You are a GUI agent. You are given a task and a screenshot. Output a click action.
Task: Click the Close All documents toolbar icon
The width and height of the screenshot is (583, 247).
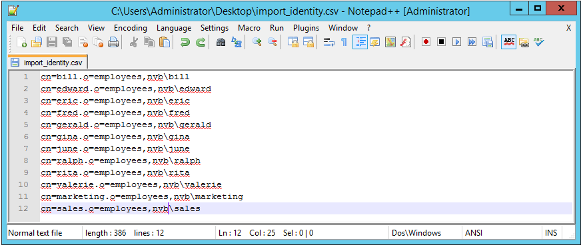(98, 42)
